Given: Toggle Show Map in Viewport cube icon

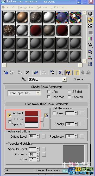Looking at the screenshot, I should (68, 73).
